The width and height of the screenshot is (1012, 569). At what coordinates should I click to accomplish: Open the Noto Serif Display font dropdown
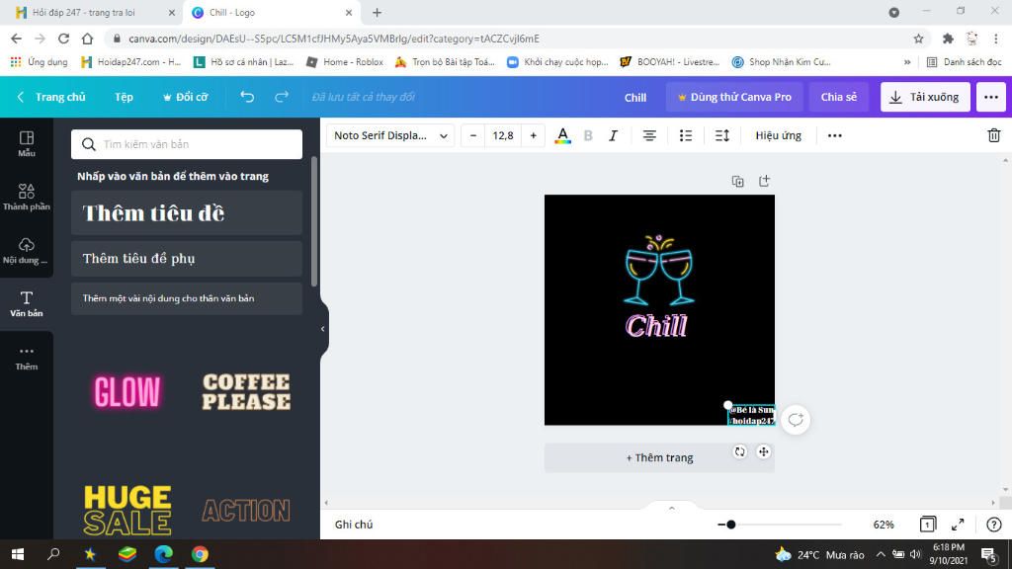coord(390,135)
